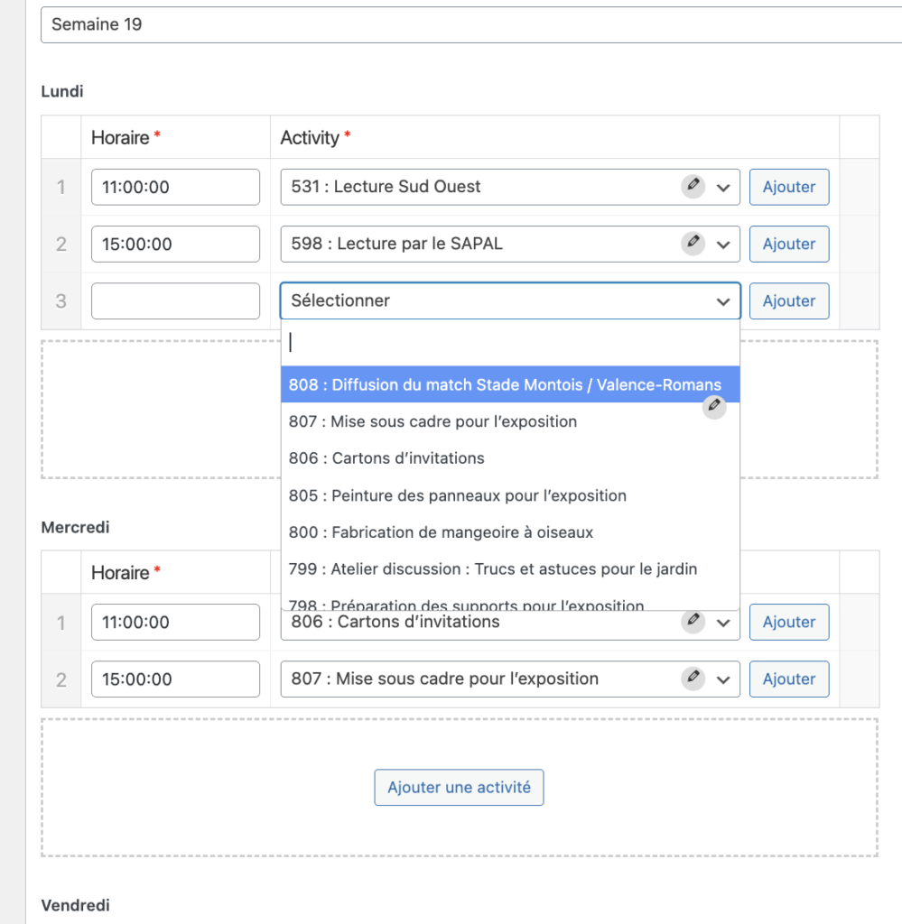Click Ajouter button beside Mercredi Cartons d'invitations
The image size is (902, 924).
click(789, 622)
